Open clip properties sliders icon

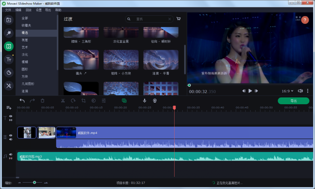point(103,101)
